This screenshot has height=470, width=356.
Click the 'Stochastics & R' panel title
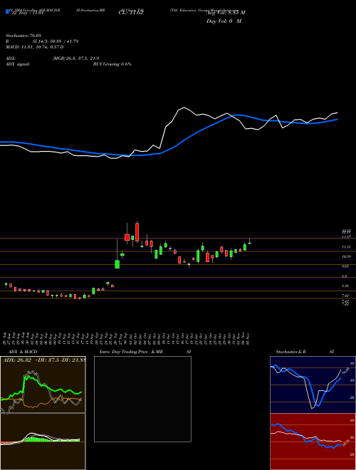pos(290,352)
